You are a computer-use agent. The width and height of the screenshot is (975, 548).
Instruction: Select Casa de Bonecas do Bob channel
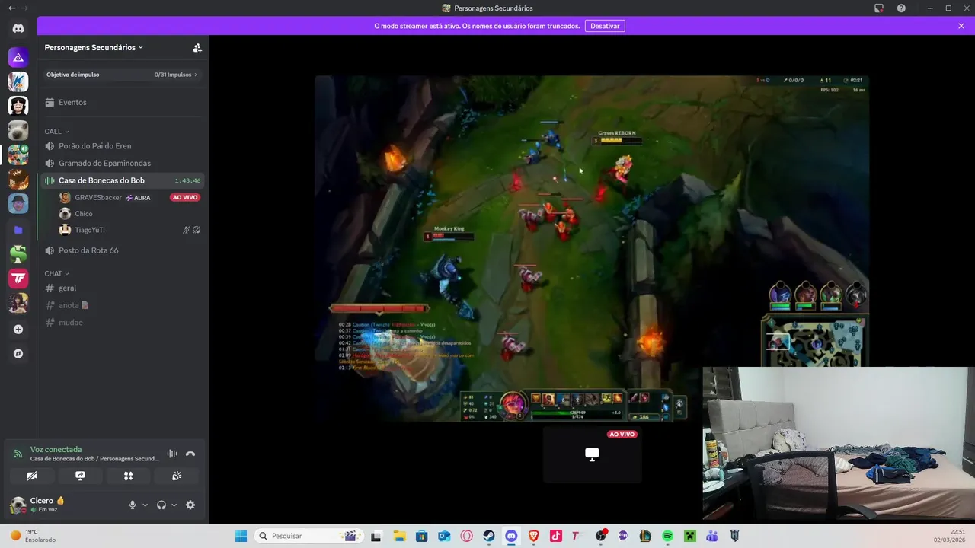(123, 180)
